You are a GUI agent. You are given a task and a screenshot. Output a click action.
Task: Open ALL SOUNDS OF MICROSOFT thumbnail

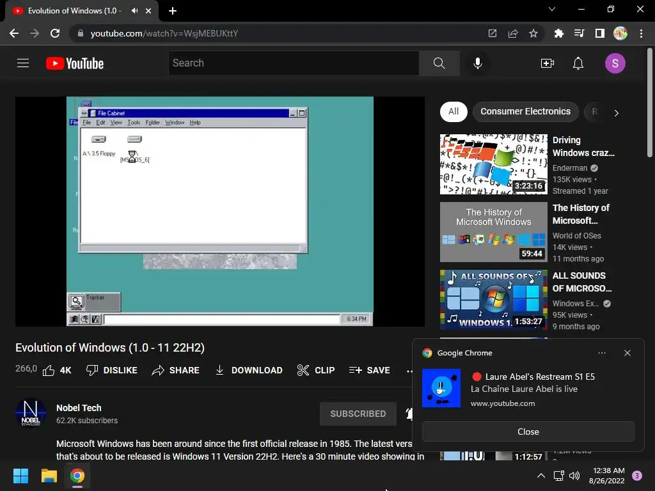point(493,299)
